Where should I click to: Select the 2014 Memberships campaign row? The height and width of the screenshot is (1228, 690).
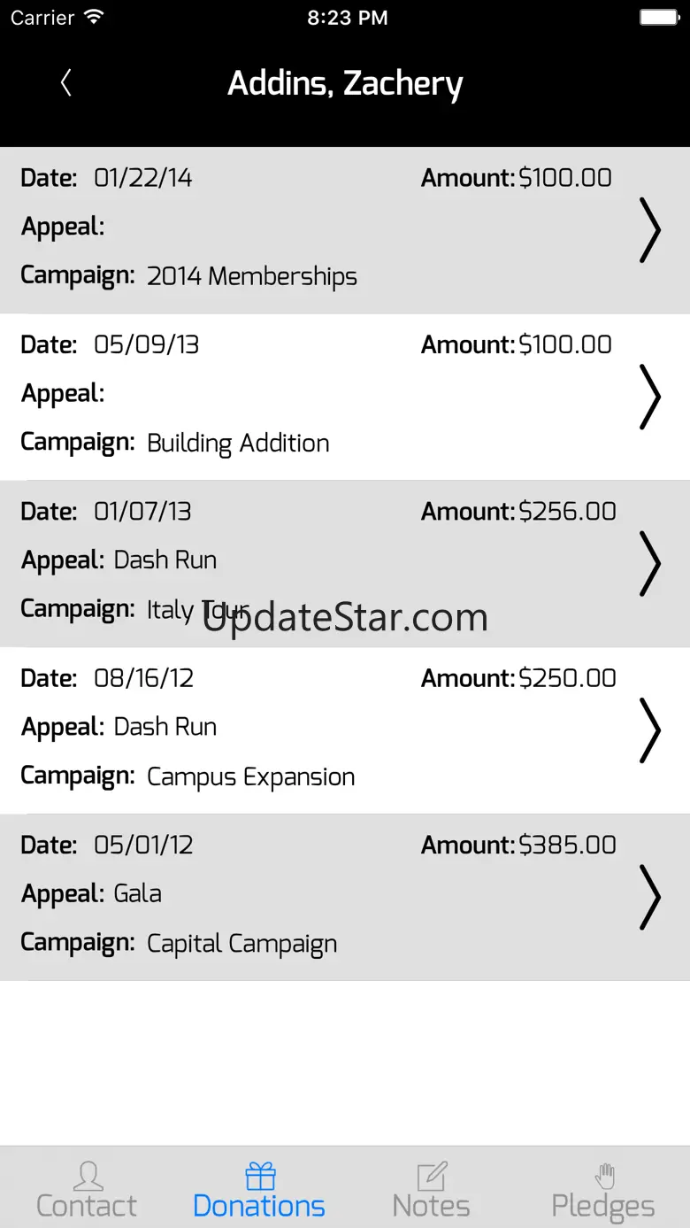pyautogui.click(x=251, y=276)
